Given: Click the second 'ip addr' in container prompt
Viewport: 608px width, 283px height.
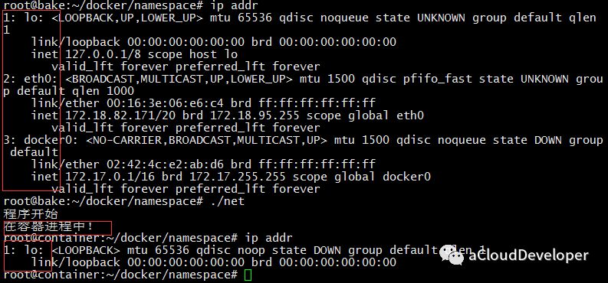Looking at the screenshot, I should point(268,238).
